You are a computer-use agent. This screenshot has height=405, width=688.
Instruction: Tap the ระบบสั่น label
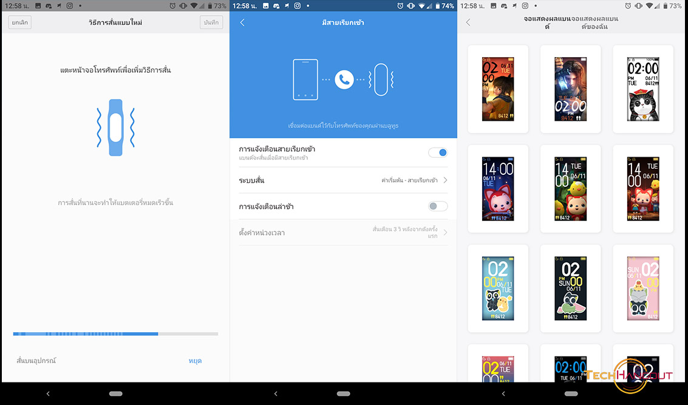tap(251, 180)
